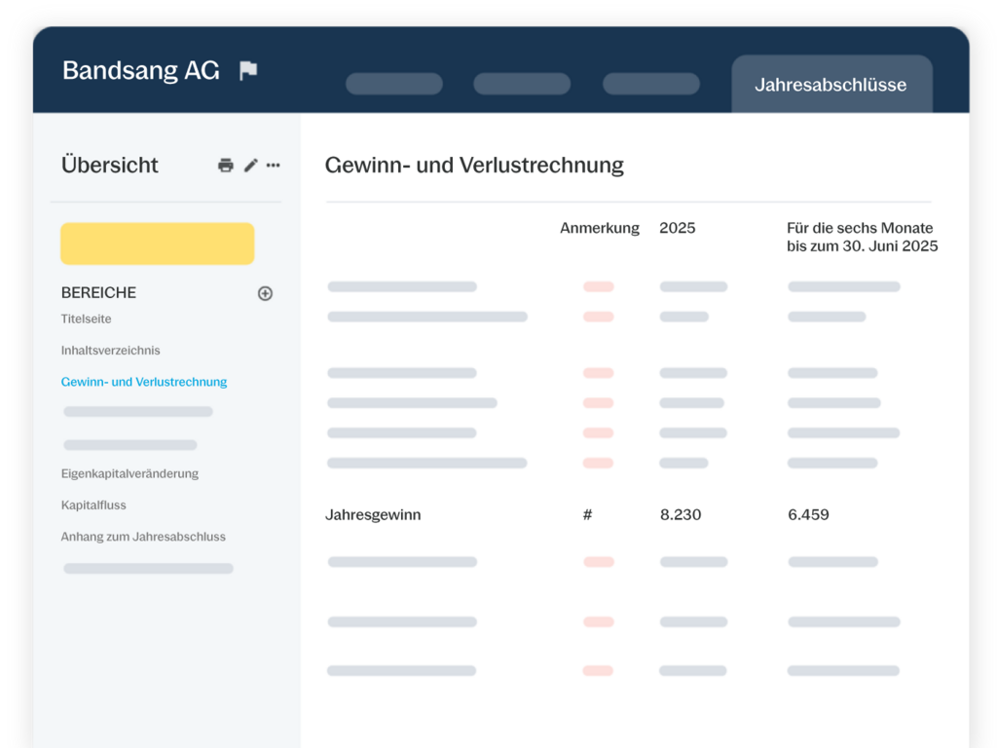This screenshot has height=748, width=997.
Task: Print the overview using the printer icon
Action: coord(226,166)
